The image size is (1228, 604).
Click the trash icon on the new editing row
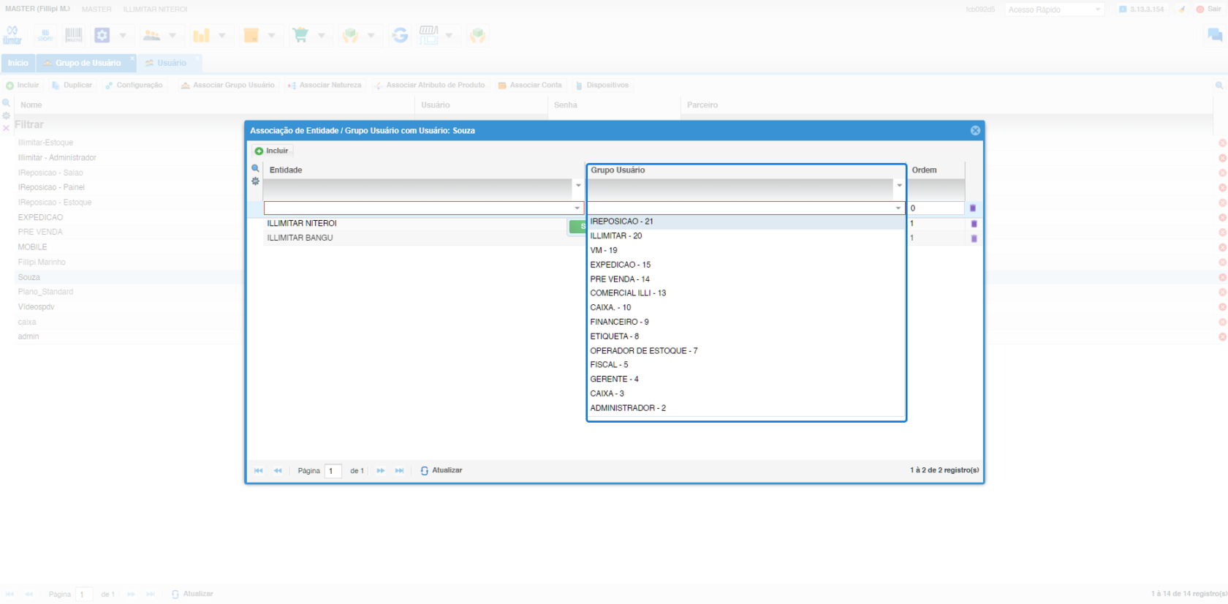[973, 208]
